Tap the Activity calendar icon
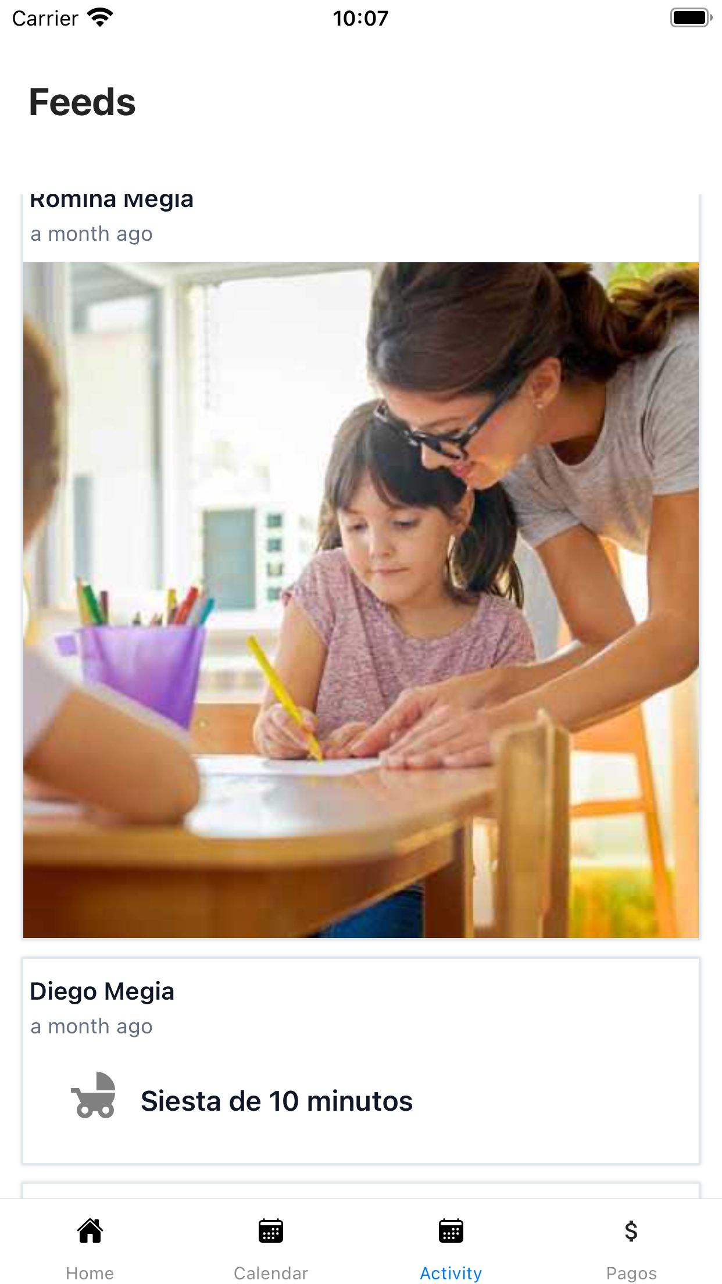This screenshot has height=1284, width=722. tap(451, 1230)
